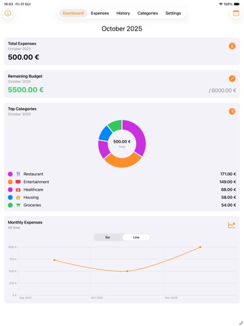Click the Nov 2025 data point on line chart
This screenshot has height=326, width=244.
[x=200, y=247]
